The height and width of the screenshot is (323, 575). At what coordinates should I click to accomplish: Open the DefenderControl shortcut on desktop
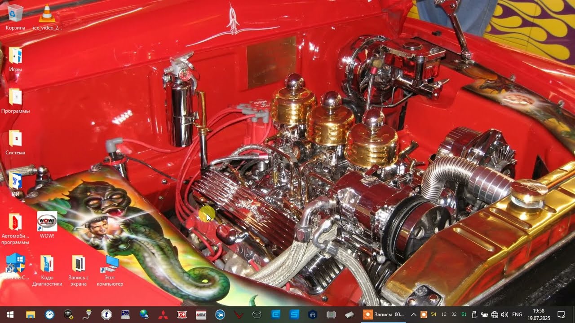[x=15, y=267]
